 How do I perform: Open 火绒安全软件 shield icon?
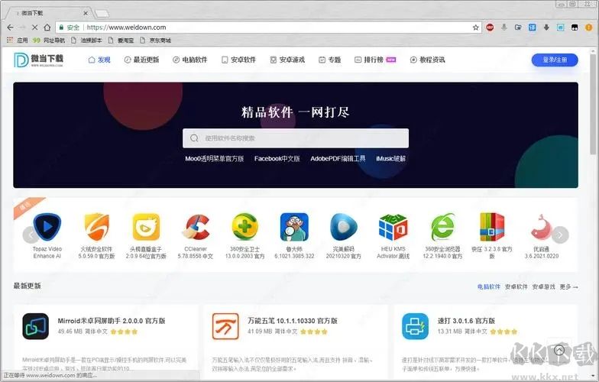96,227
